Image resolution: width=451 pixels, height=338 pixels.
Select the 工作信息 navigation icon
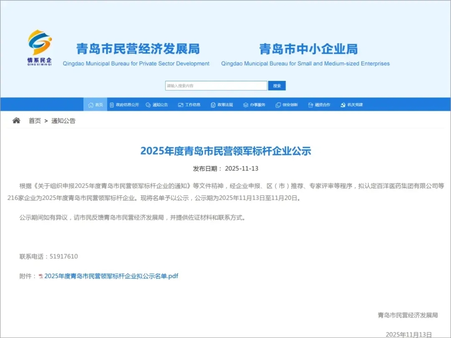click(x=180, y=105)
